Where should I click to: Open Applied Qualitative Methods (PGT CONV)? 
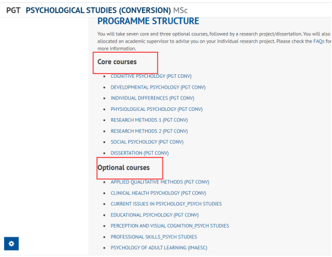pyautogui.click(x=160, y=182)
